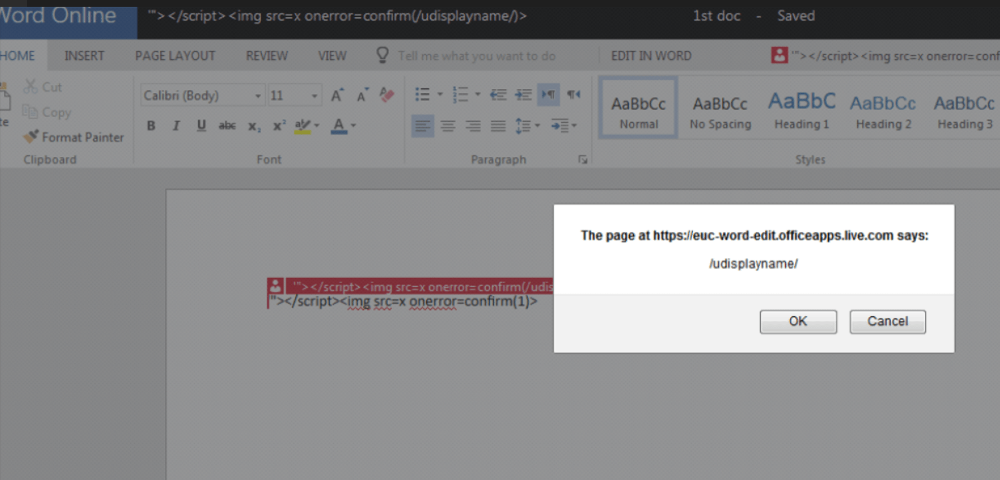Screen dimensions: 1000x480
Task: Toggle bold formatting
Action: 151,126
